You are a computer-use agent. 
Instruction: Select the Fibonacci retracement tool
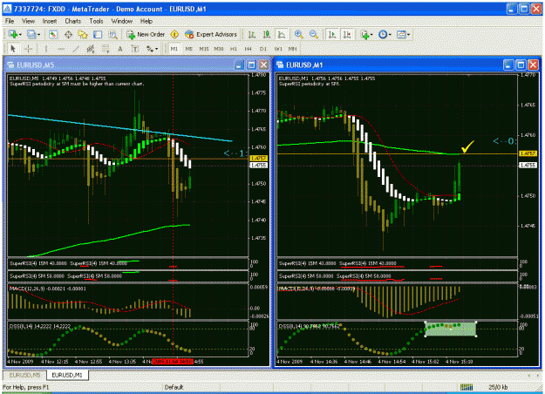(x=106, y=49)
